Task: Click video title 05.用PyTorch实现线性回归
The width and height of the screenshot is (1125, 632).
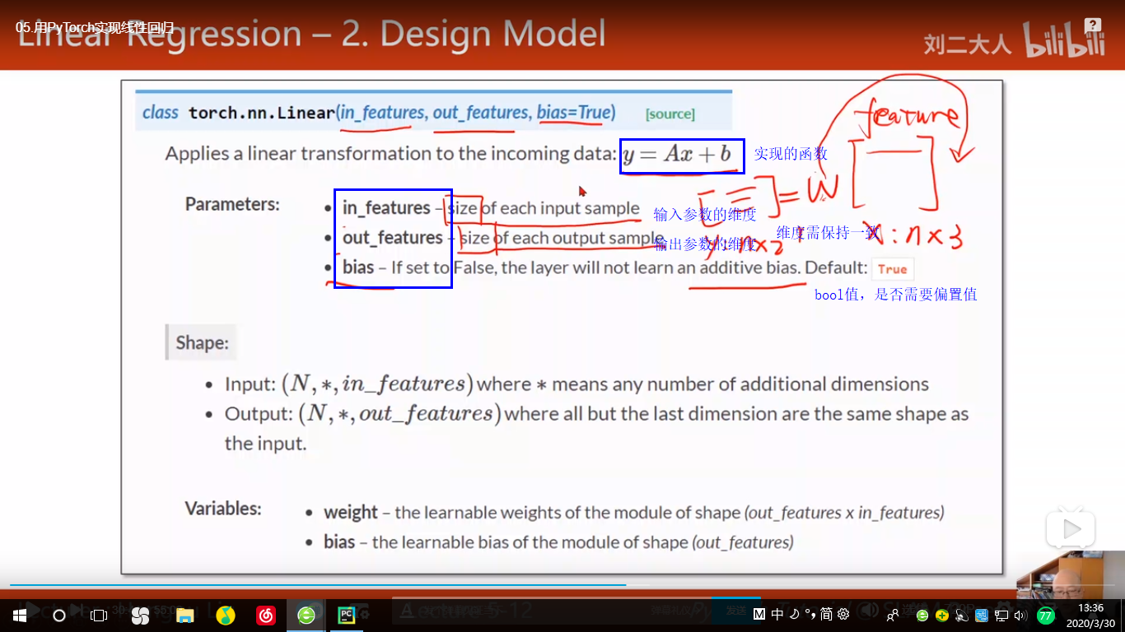Action: (x=95, y=27)
